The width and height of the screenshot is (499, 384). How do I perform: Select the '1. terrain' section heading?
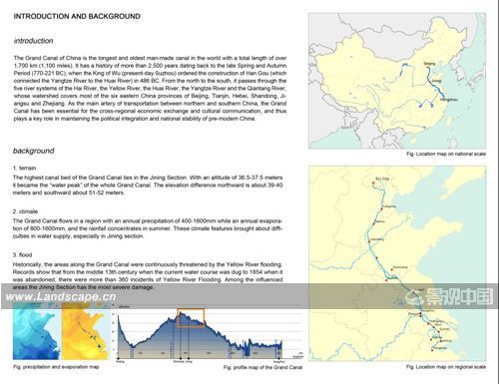[24, 168]
